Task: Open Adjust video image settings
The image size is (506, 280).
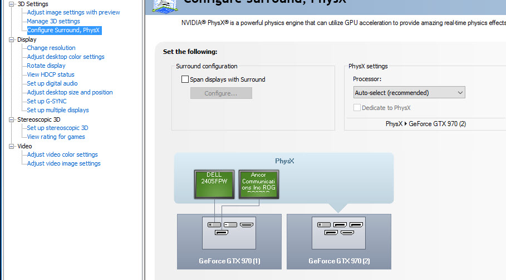Action: 63,164
